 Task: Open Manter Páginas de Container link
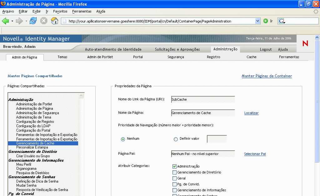pyautogui.click(x=267, y=76)
